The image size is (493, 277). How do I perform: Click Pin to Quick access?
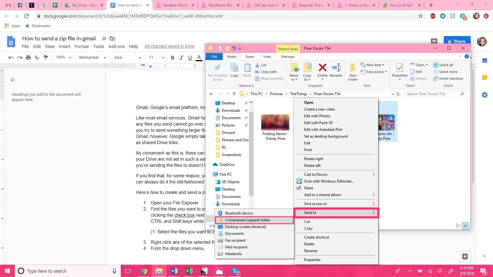tap(218, 71)
